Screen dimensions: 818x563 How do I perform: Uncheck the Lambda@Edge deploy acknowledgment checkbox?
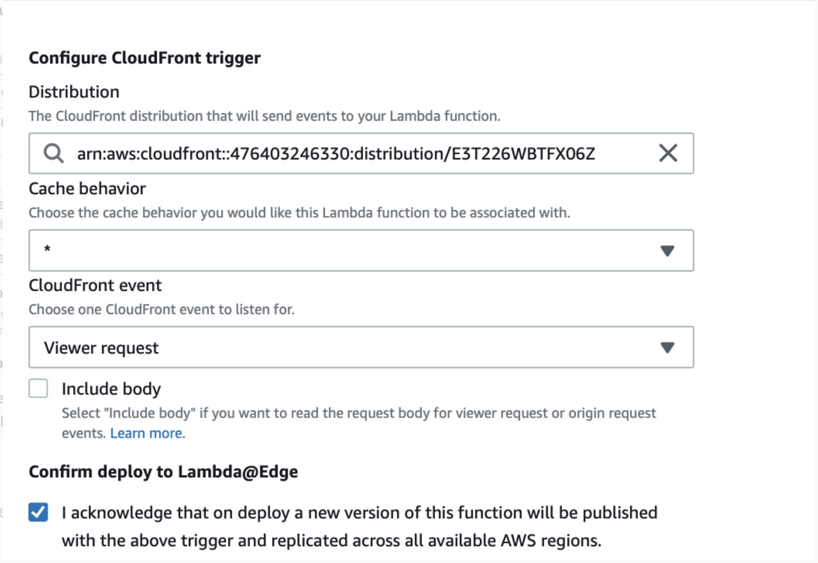[x=38, y=512]
